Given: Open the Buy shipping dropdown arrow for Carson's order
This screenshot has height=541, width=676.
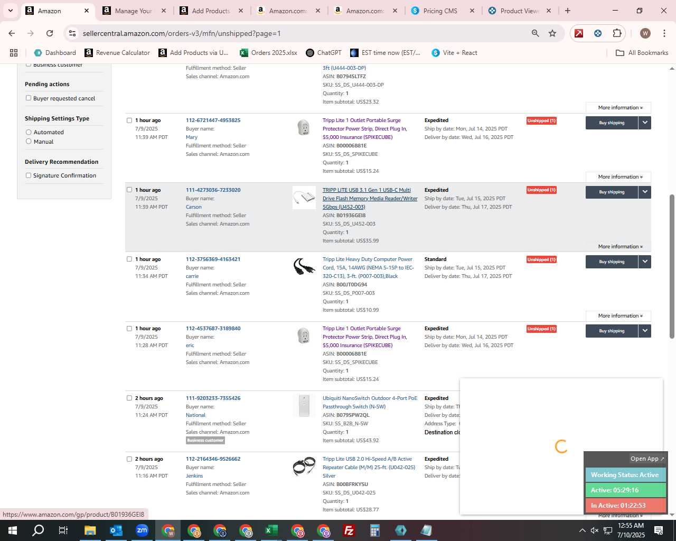Looking at the screenshot, I should click(645, 192).
